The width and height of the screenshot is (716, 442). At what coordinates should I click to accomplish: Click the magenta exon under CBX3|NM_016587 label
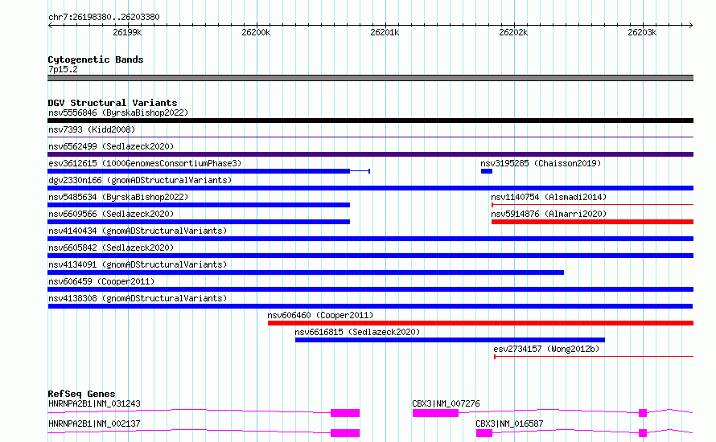pos(484,433)
